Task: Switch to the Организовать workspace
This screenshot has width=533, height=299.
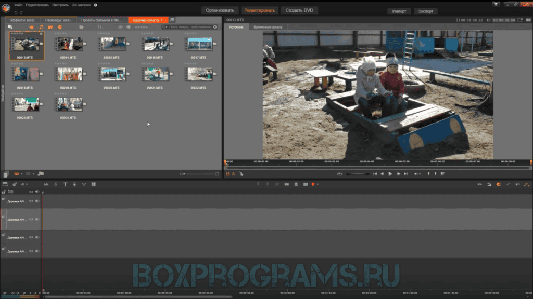Action: click(220, 10)
